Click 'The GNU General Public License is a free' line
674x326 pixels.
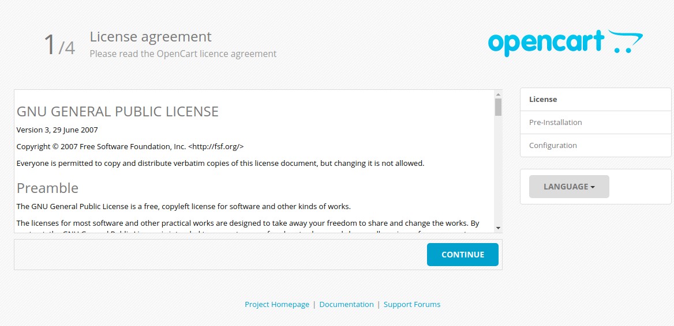(184, 206)
